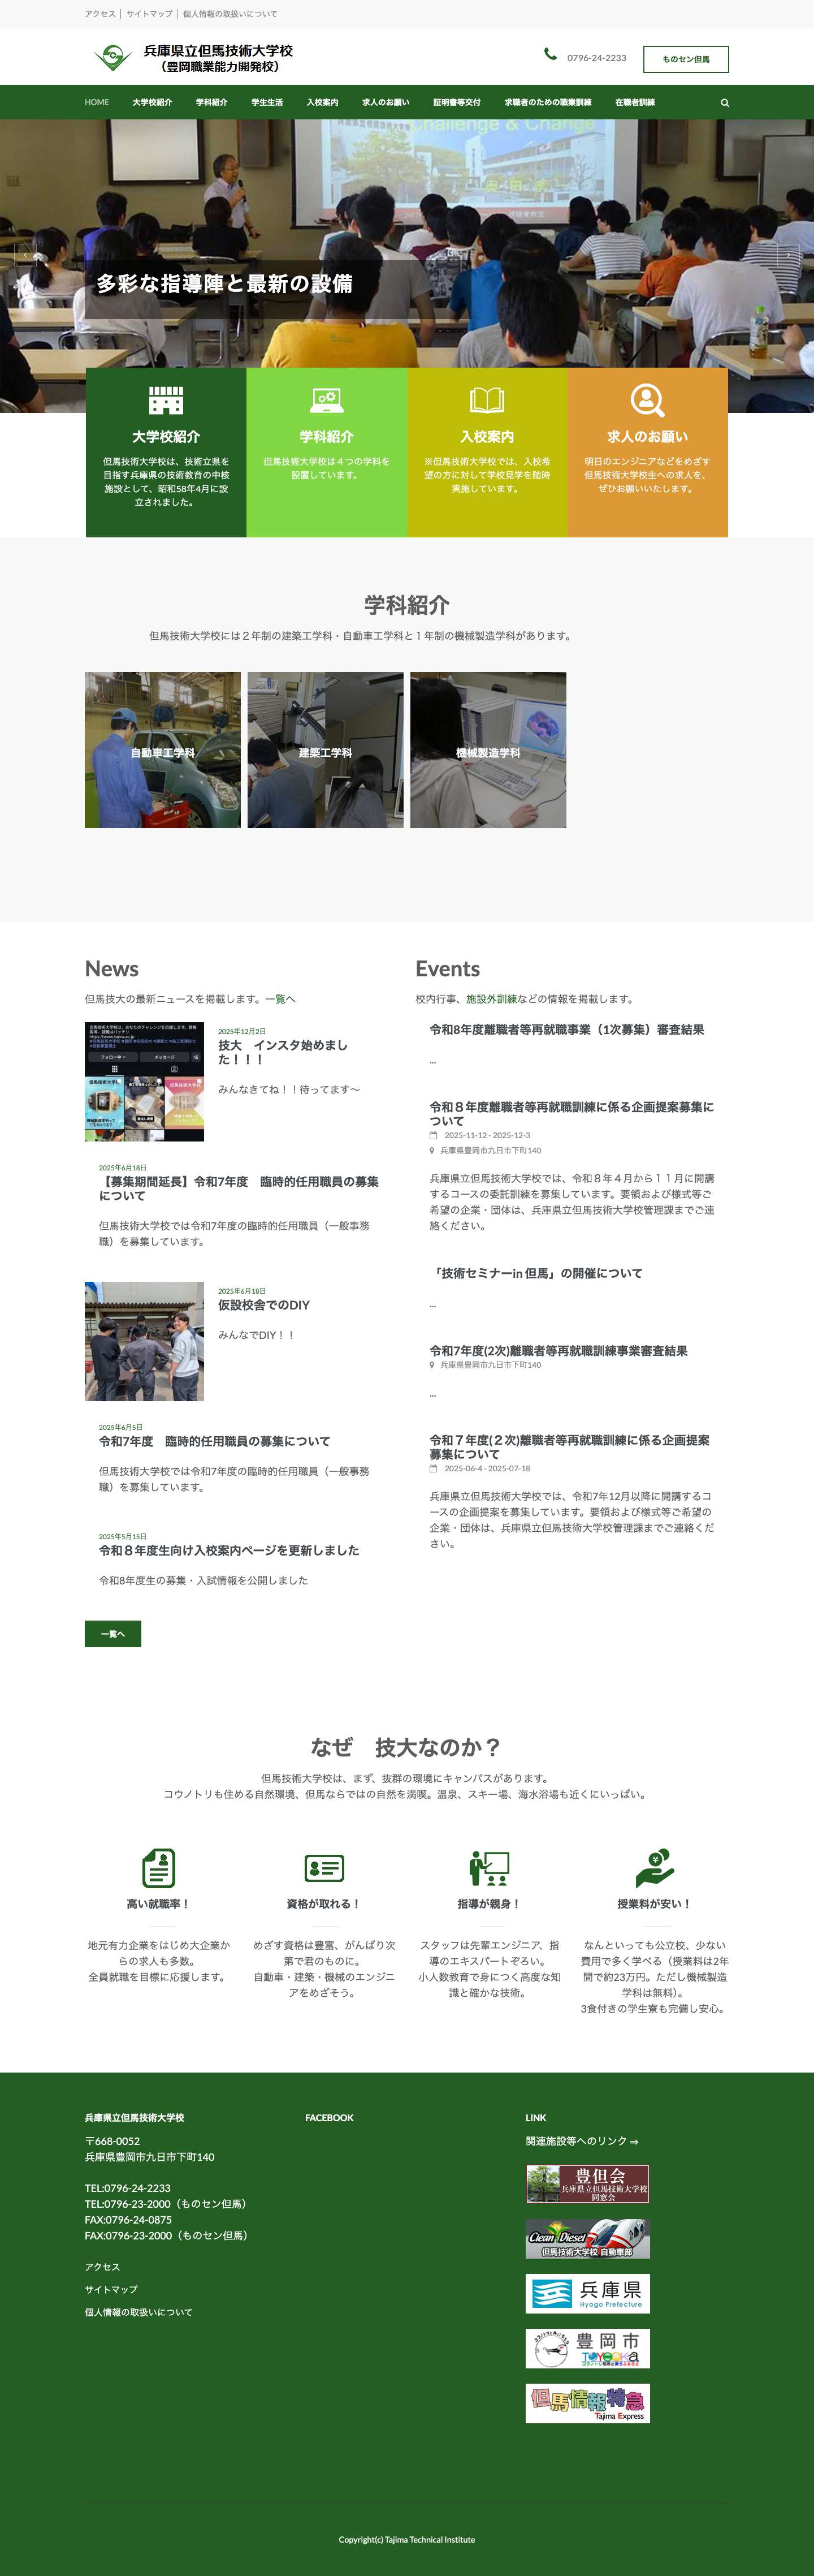Screen dimensions: 814x2576
Task: Click footer phone text TEL:0796-24-2233
Action: (x=128, y=2188)
